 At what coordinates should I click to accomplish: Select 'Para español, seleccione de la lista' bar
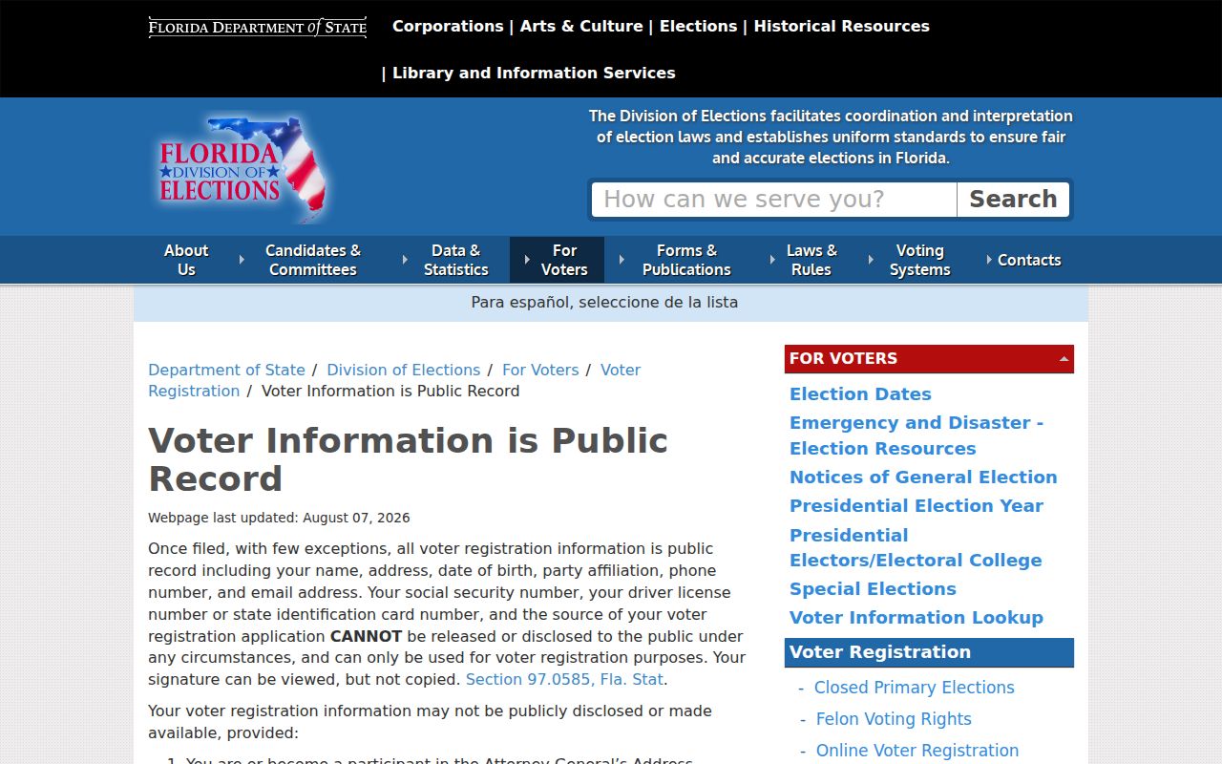click(x=604, y=302)
